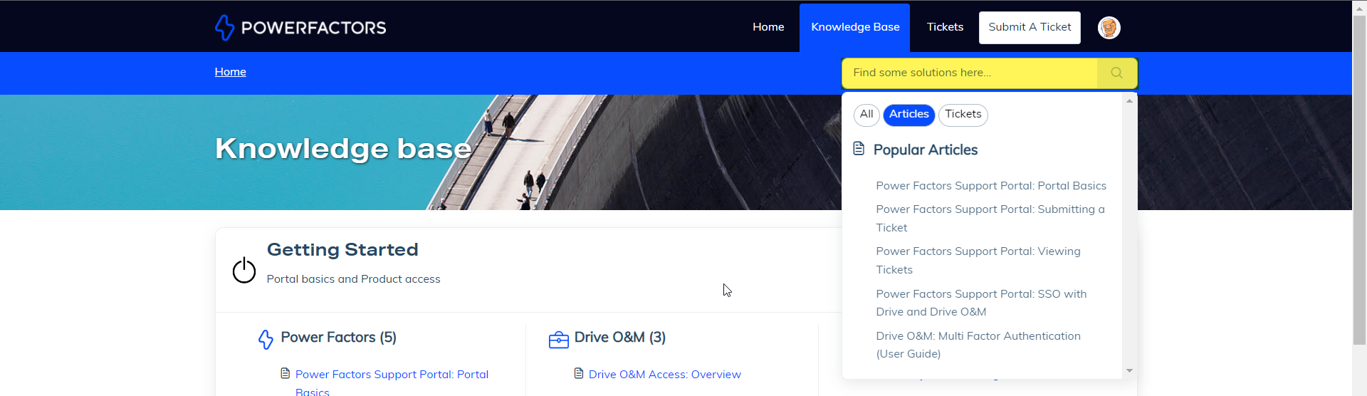The height and width of the screenshot is (396, 1367).
Task: Focus the Find some solutions search field
Action: [969, 73]
